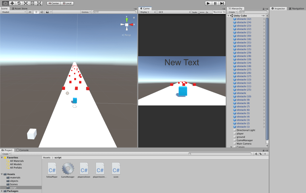The width and height of the screenshot is (306, 193).
Task: Select the Move tool
Action: point(12,3)
